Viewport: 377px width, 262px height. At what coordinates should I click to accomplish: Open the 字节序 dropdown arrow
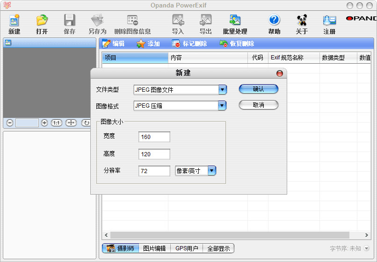click(366, 248)
